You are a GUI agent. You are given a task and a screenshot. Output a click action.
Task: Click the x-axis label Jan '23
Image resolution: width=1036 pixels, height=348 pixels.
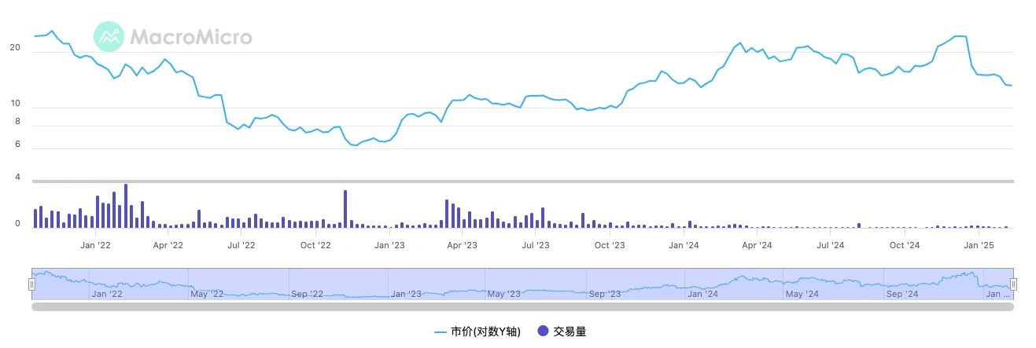(x=389, y=245)
